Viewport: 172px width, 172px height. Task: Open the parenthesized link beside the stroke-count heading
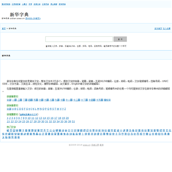pyautogui.click(x=29, y=114)
